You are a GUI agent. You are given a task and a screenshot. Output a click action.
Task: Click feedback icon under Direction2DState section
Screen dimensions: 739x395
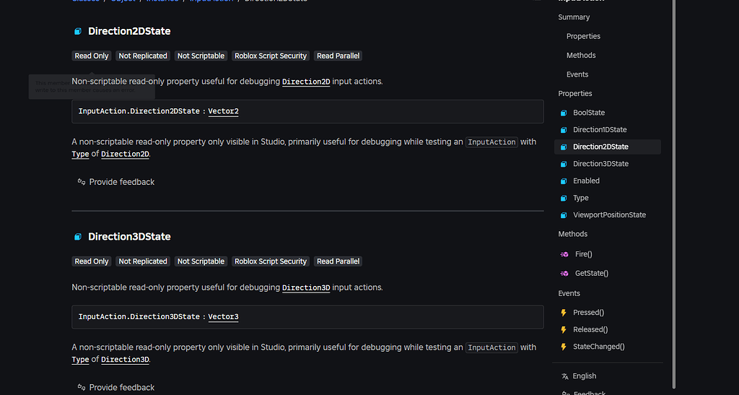pyautogui.click(x=82, y=182)
